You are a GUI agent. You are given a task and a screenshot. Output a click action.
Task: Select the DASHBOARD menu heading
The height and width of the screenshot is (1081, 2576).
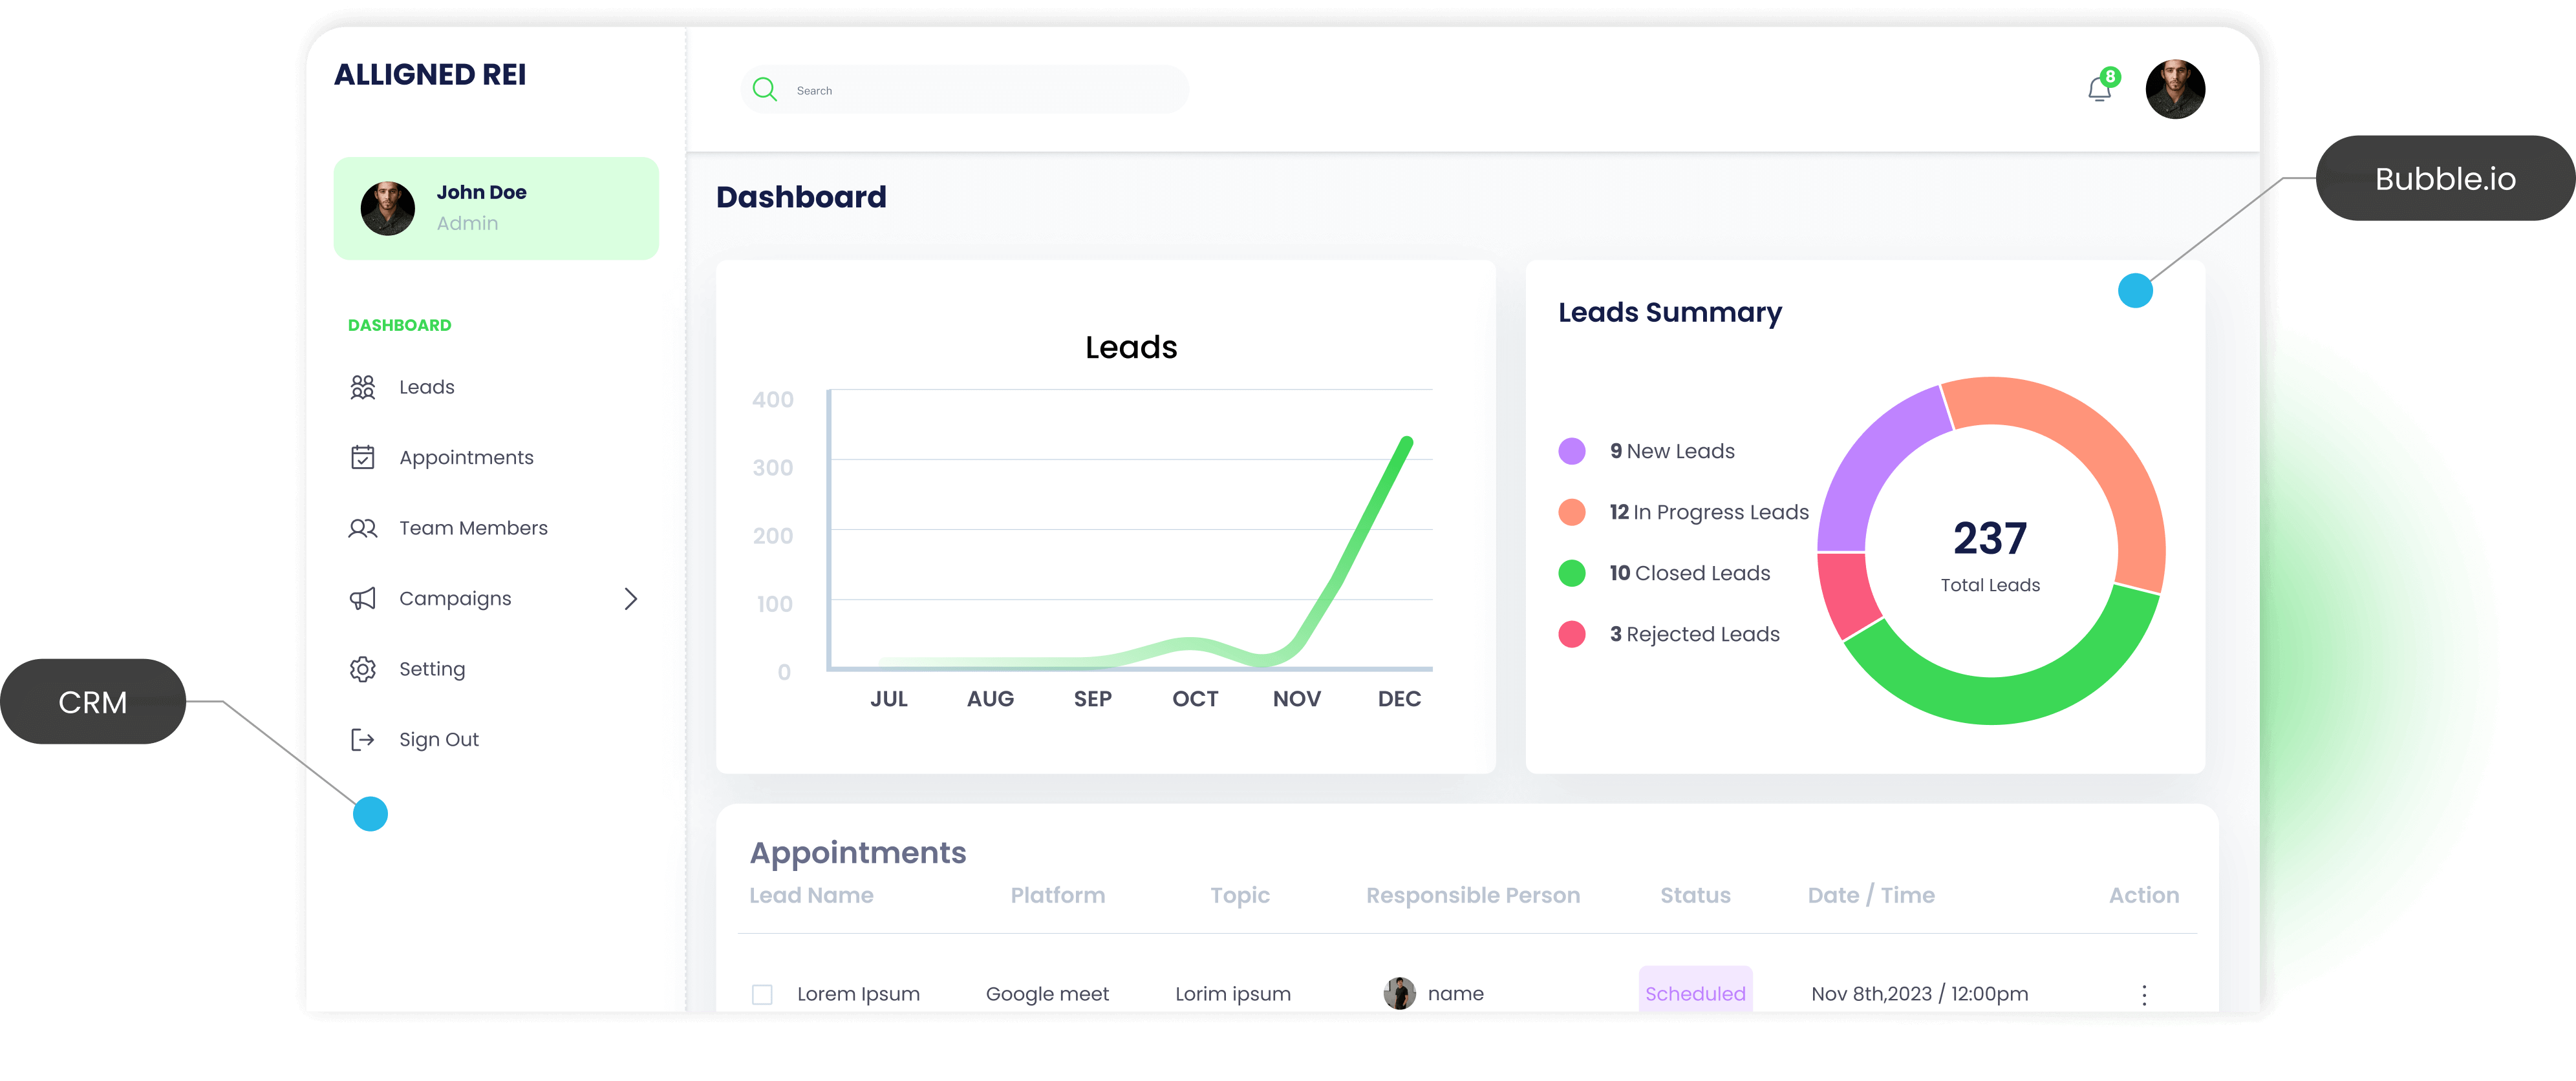tap(399, 326)
